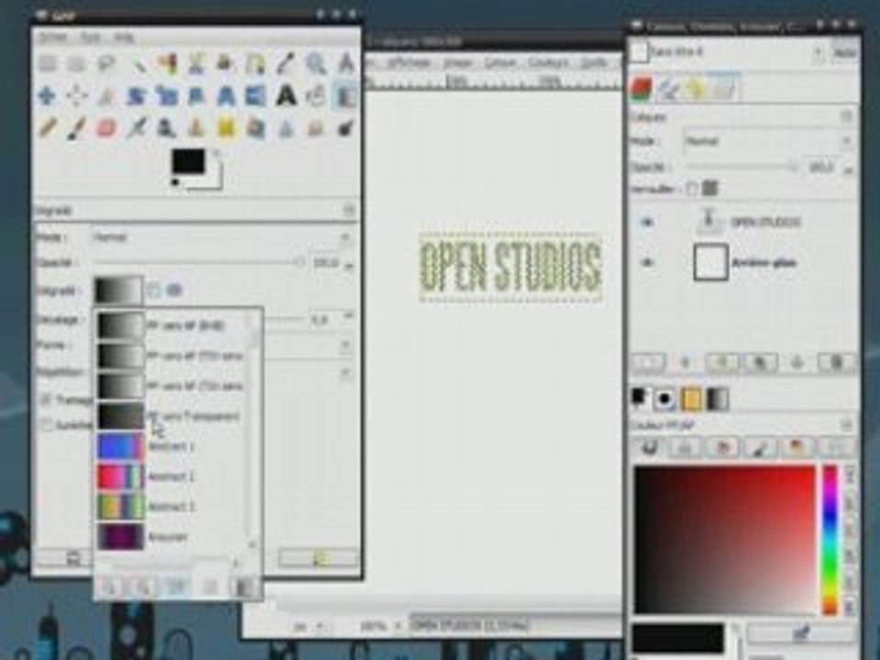
Task: Click black foreground color swatch in toolbox
Action: (188, 161)
